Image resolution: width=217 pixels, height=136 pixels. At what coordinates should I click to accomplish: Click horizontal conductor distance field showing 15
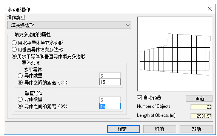(110, 82)
